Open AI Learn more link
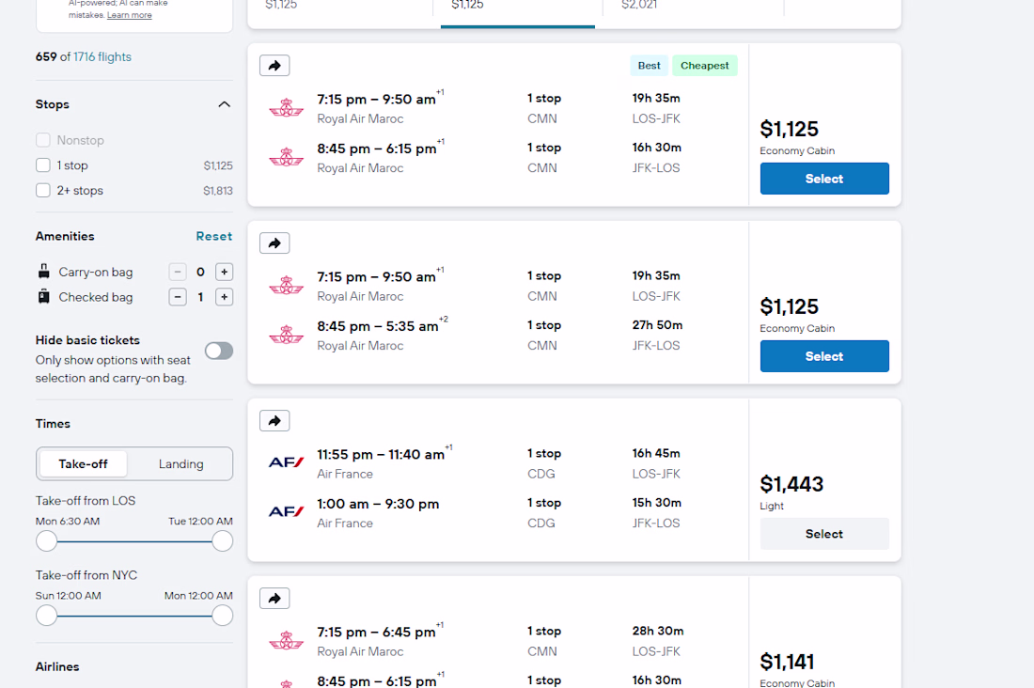 click(x=130, y=14)
